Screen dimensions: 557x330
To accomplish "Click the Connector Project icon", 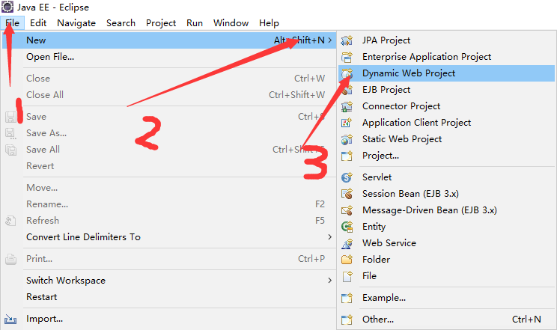I will [x=347, y=106].
